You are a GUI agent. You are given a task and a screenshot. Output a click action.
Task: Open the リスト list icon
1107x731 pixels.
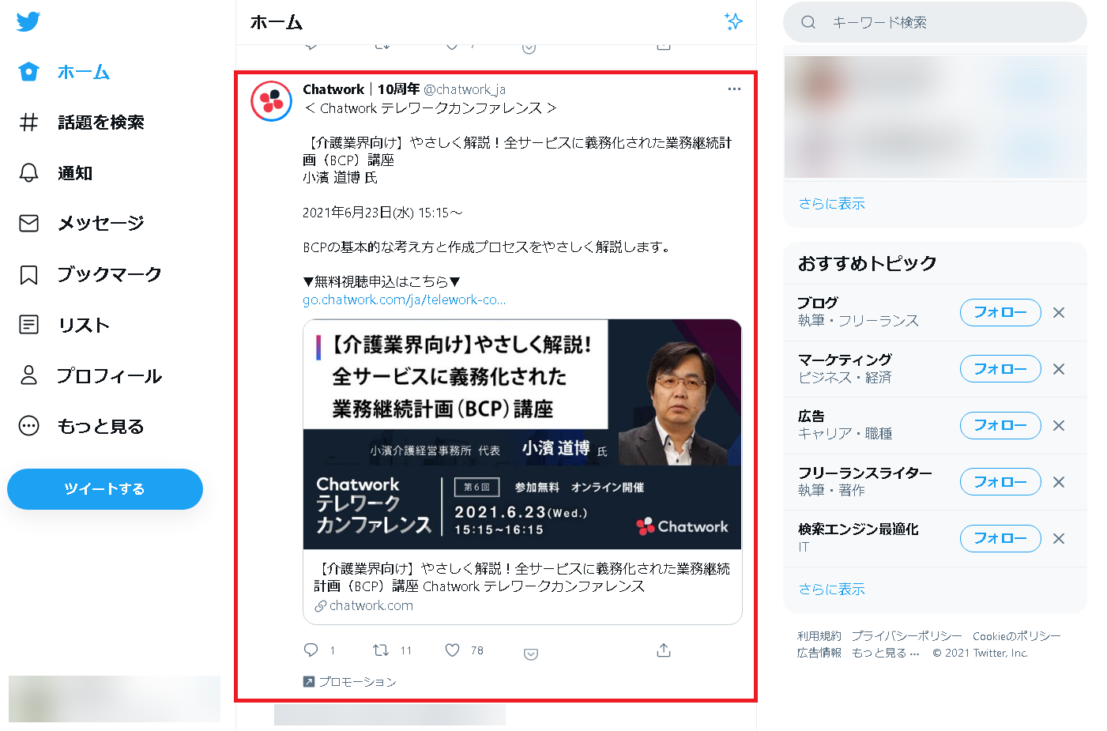[x=28, y=325]
